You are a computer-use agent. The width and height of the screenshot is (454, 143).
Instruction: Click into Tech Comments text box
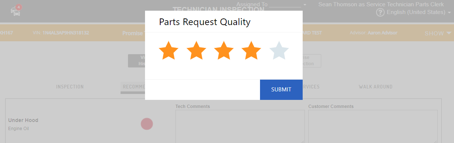pos(240,126)
